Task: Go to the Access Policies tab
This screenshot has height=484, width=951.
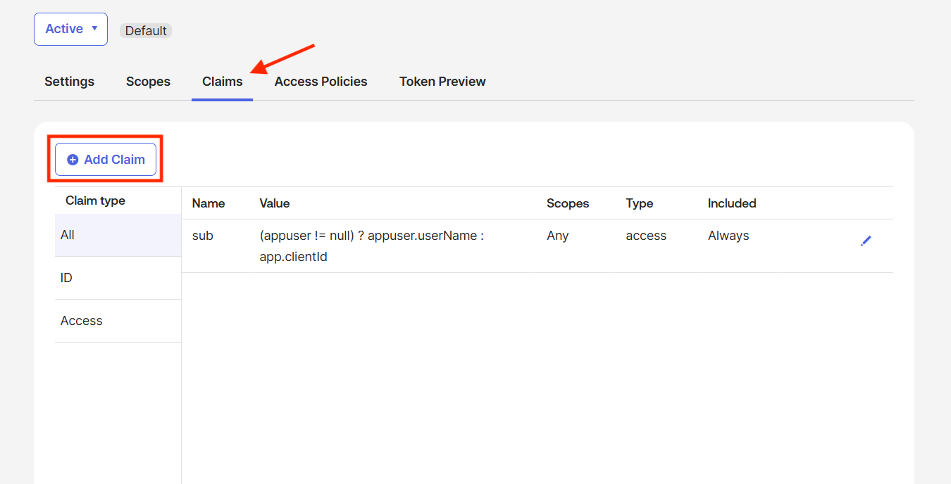Action: (321, 82)
